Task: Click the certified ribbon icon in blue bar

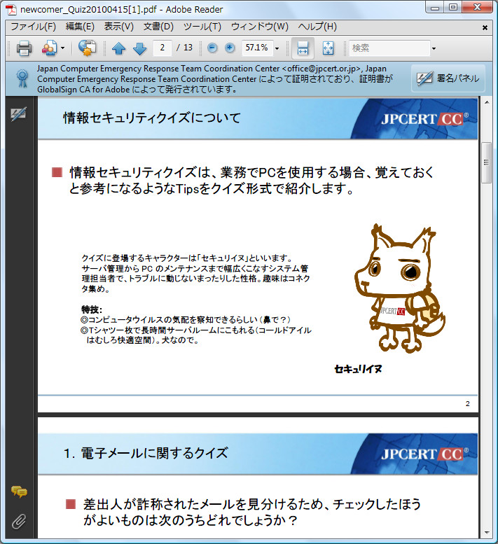Action: pos(22,78)
